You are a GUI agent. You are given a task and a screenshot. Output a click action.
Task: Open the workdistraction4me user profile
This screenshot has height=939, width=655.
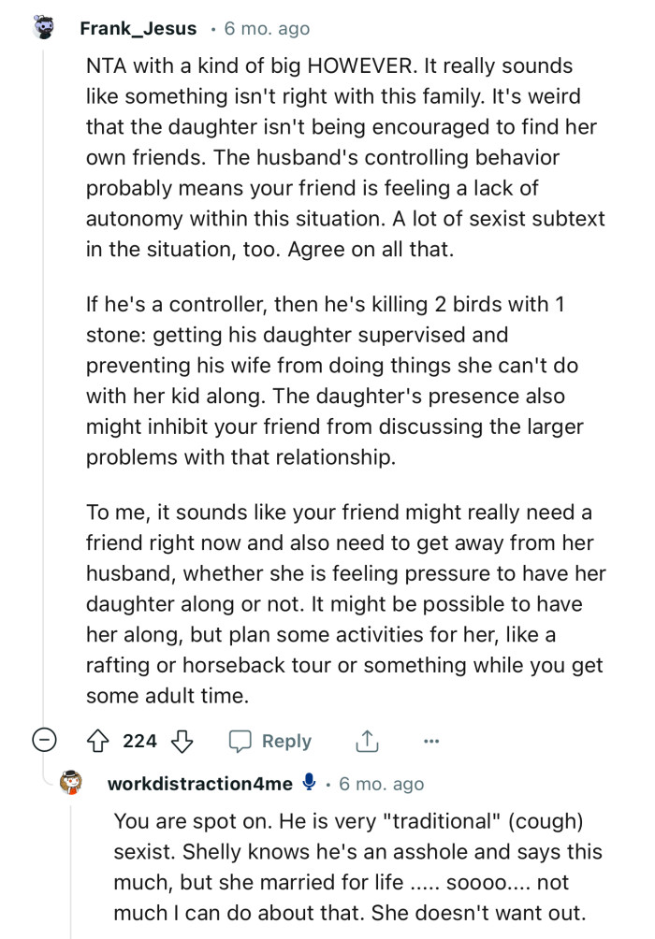click(x=200, y=784)
